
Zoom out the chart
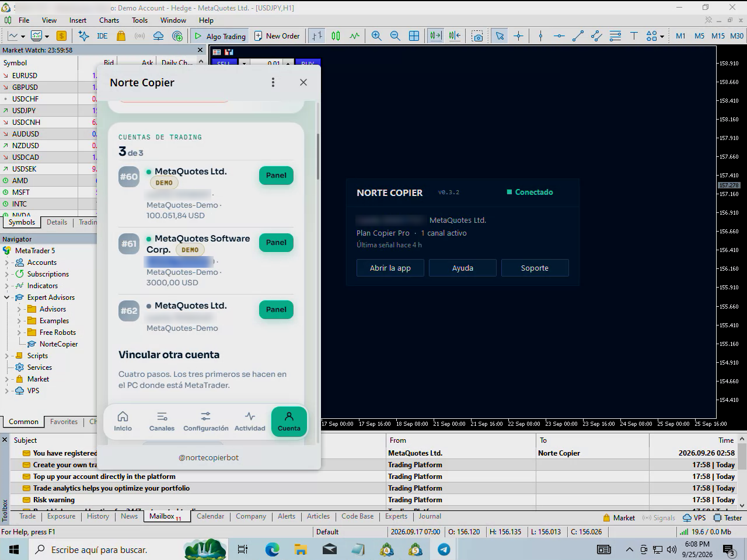pos(395,36)
